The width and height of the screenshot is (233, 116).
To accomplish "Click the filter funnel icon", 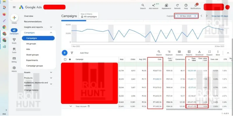I will click(x=72, y=53).
